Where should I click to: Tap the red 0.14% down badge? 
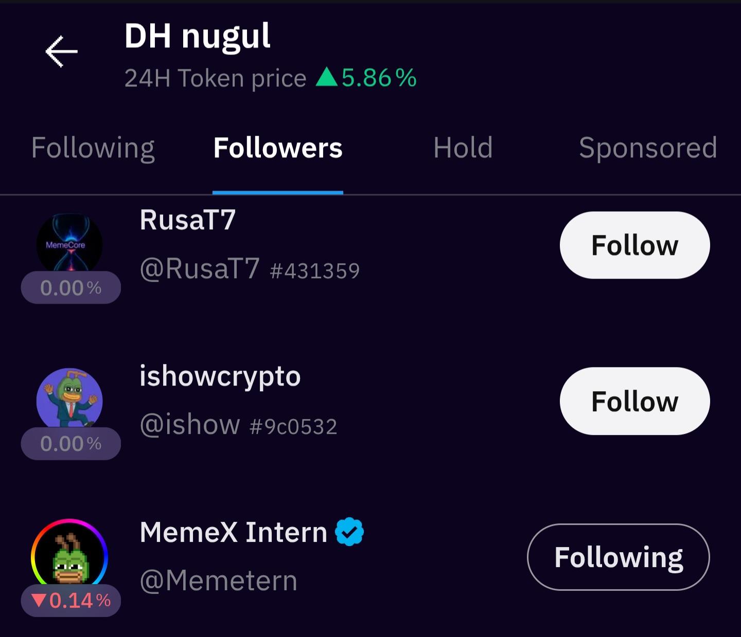(x=71, y=600)
